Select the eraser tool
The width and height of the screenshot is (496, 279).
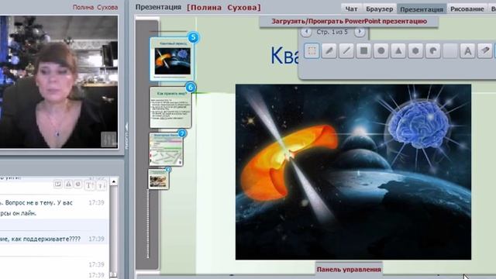click(485, 50)
